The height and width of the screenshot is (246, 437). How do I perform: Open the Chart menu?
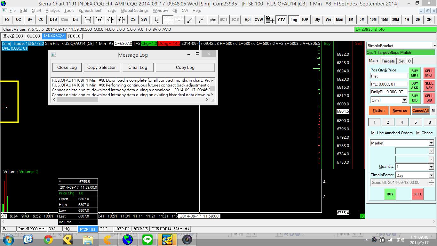(x=36, y=11)
